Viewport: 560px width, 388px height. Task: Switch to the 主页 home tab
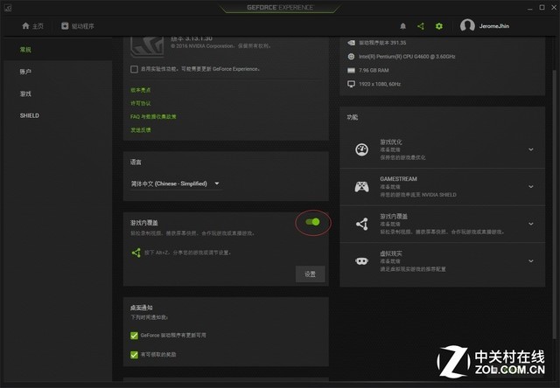33,26
